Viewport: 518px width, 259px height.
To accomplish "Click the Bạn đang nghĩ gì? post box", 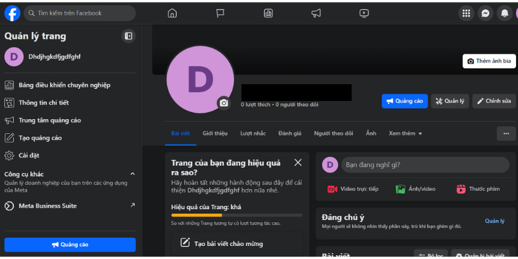I will [x=425, y=165].
